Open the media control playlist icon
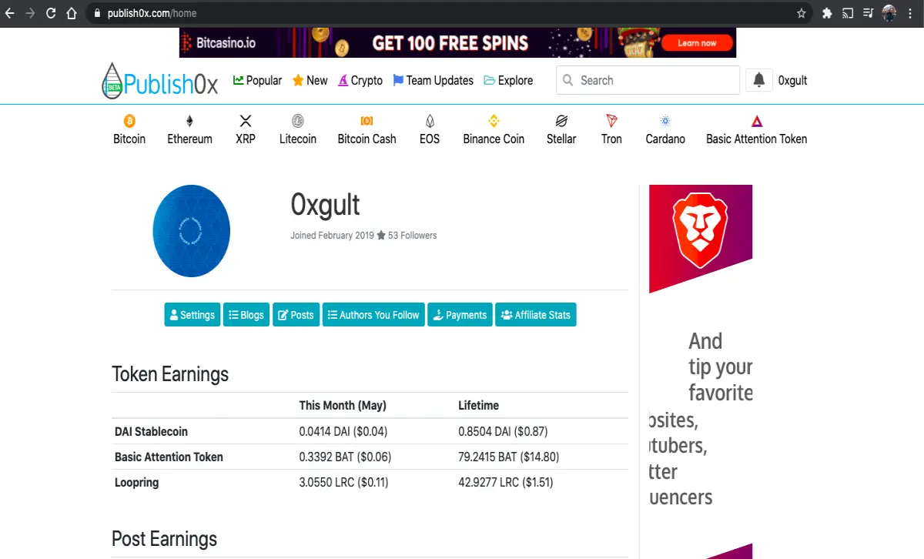 tap(869, 13)
